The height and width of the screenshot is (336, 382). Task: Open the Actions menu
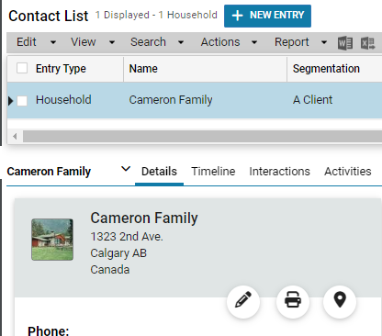229,42
